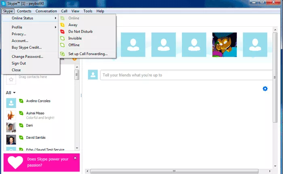Screen dimensions: 283x174
Task: Click the sidebar splitter handle
Action: [81, 95]
